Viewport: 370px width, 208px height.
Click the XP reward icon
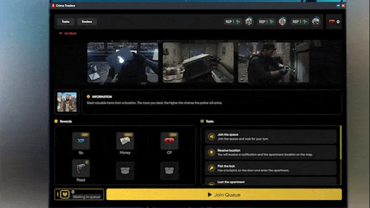(x=81, y=141)
